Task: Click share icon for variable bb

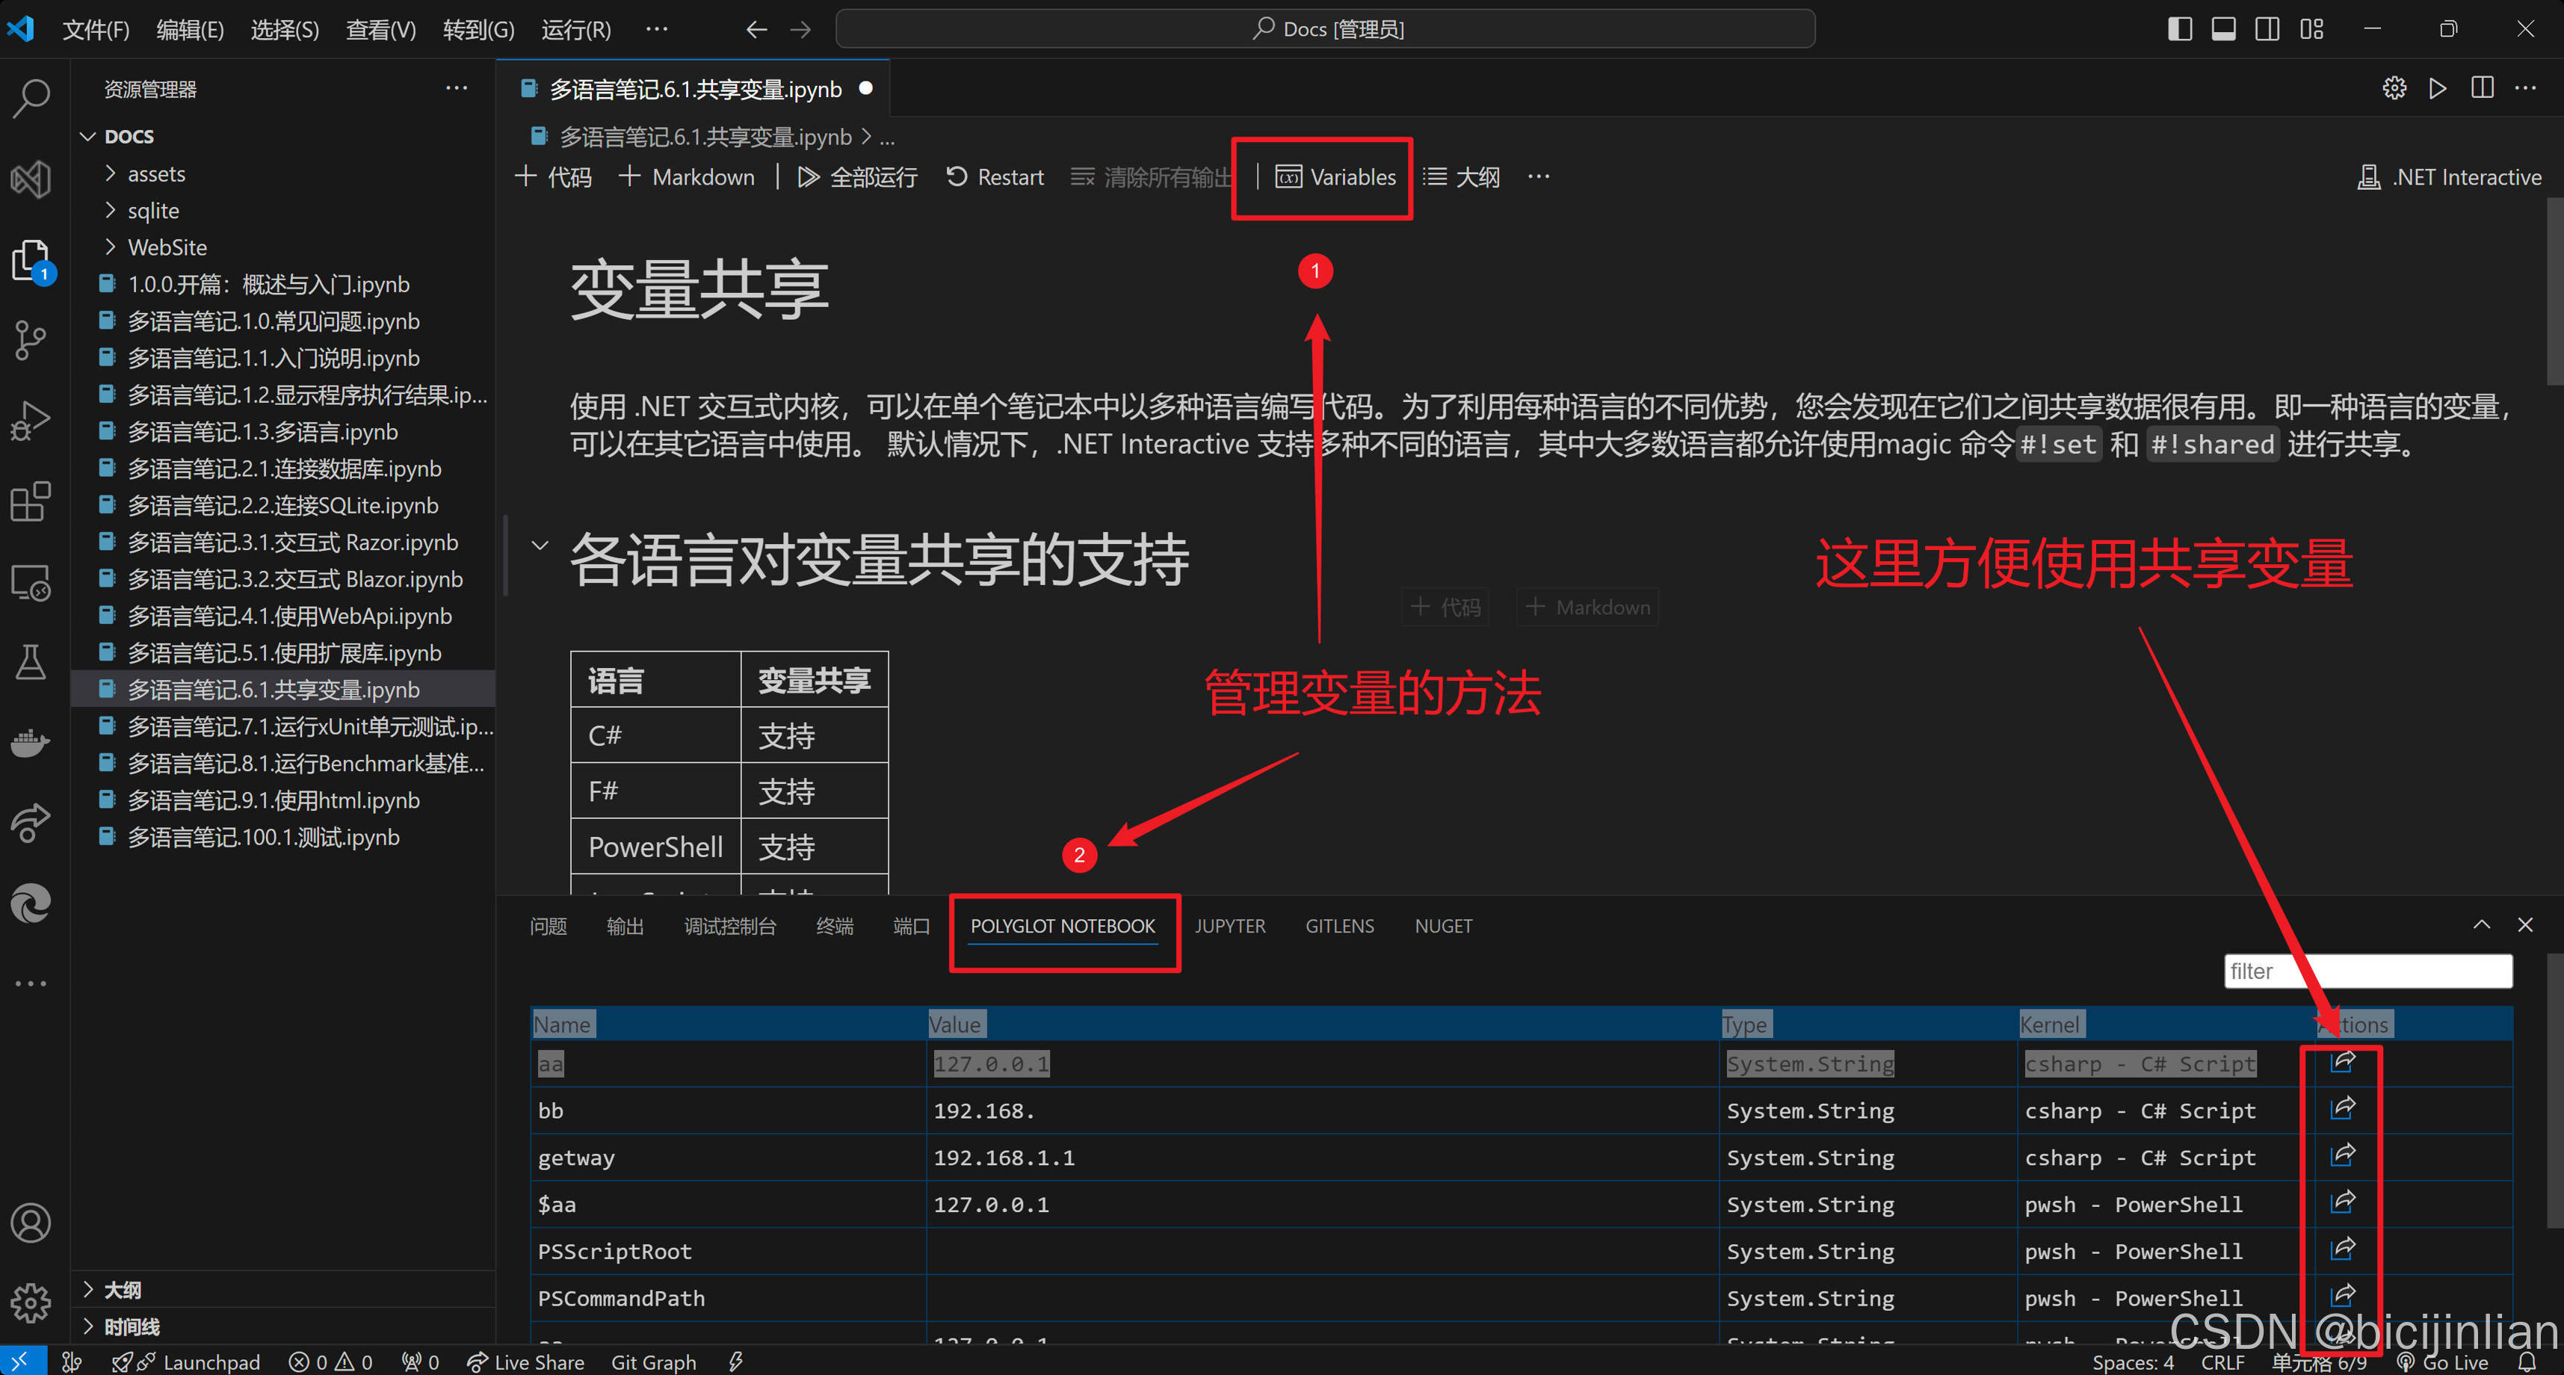Action: point(2342,1108)
